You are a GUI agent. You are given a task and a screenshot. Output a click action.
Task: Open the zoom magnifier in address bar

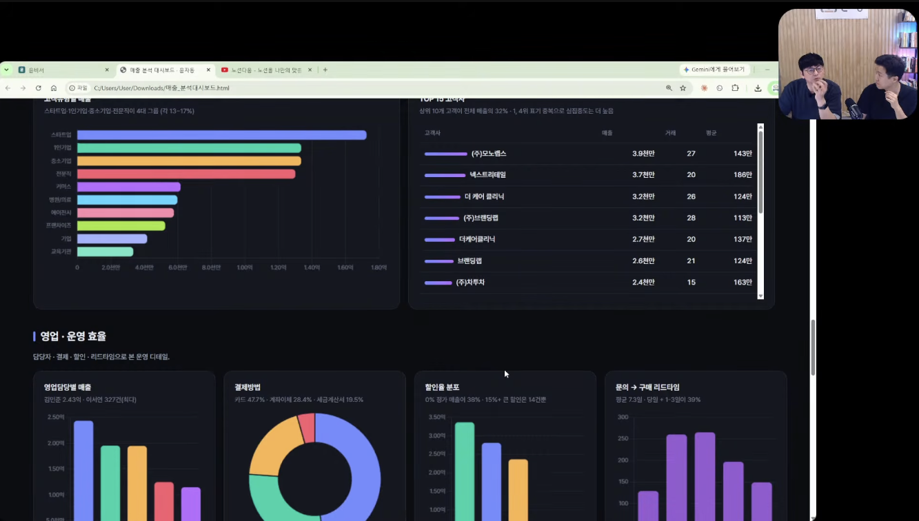[x=669, y=88]
